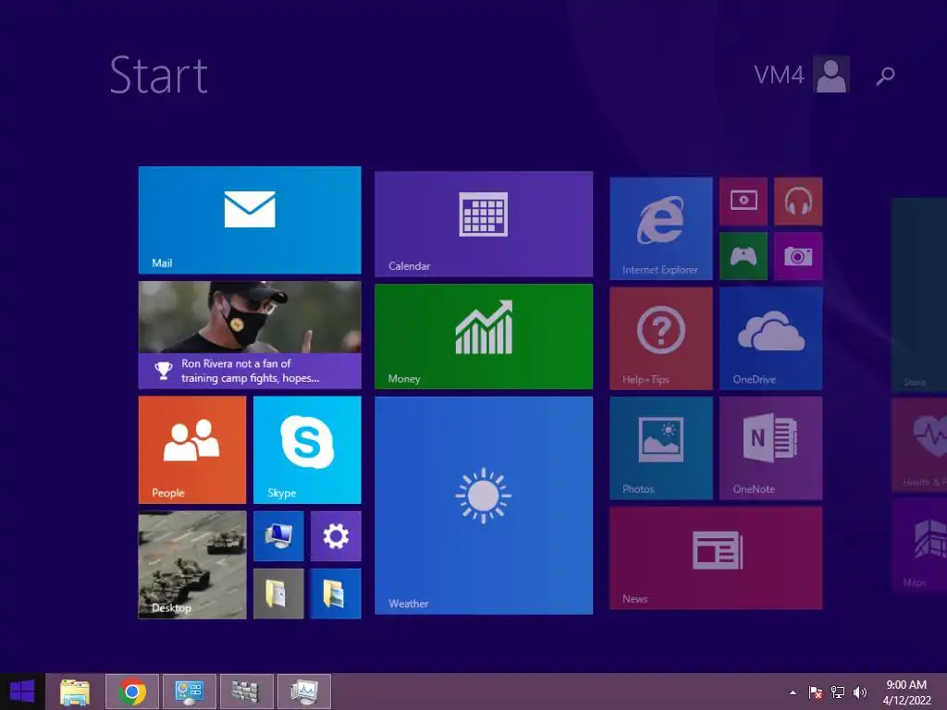The image size is (947, 710).
Task: Launch the Skype tile
Action: tap(307, 450)
